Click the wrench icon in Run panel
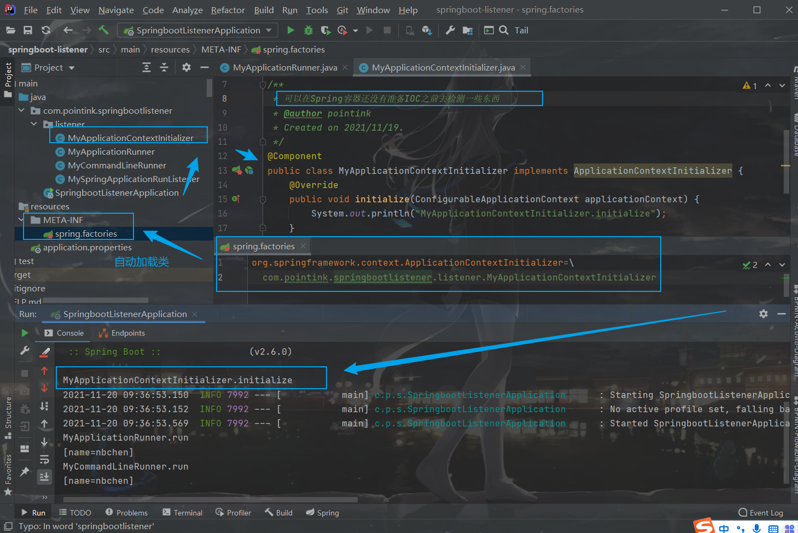 pyautogui.click(x=25, y=350)
